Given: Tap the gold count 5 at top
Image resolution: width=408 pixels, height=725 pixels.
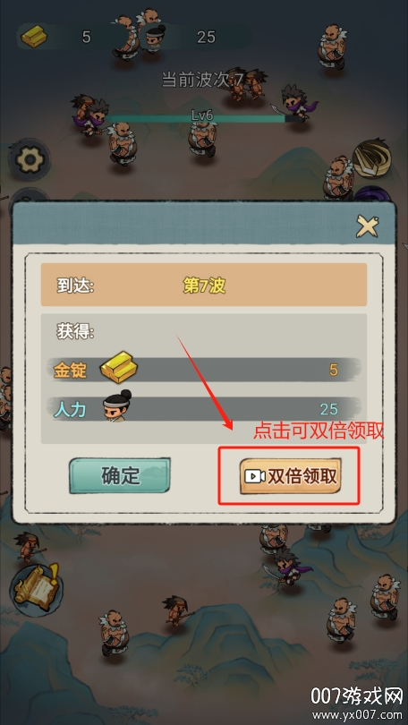Looking at the screenshot, I should point(86,37).
